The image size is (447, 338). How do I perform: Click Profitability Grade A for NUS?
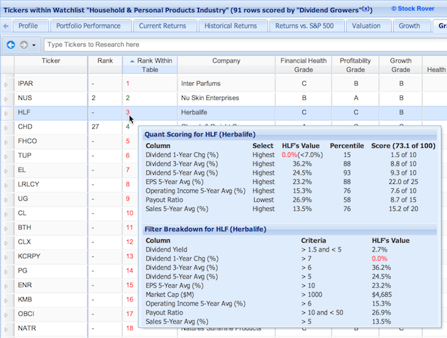(355, 98)
